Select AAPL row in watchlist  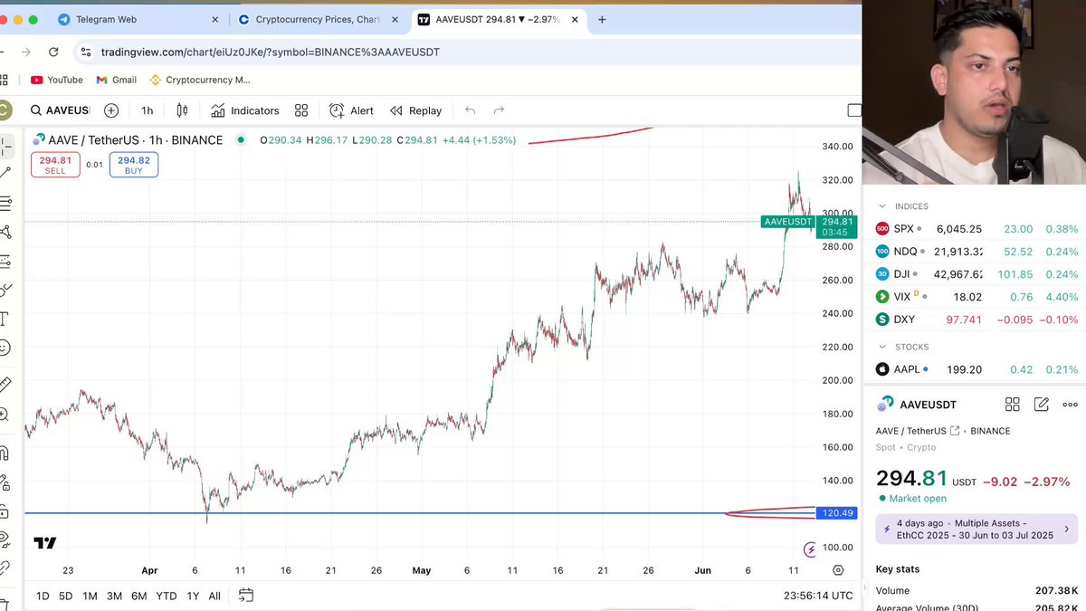976,369
